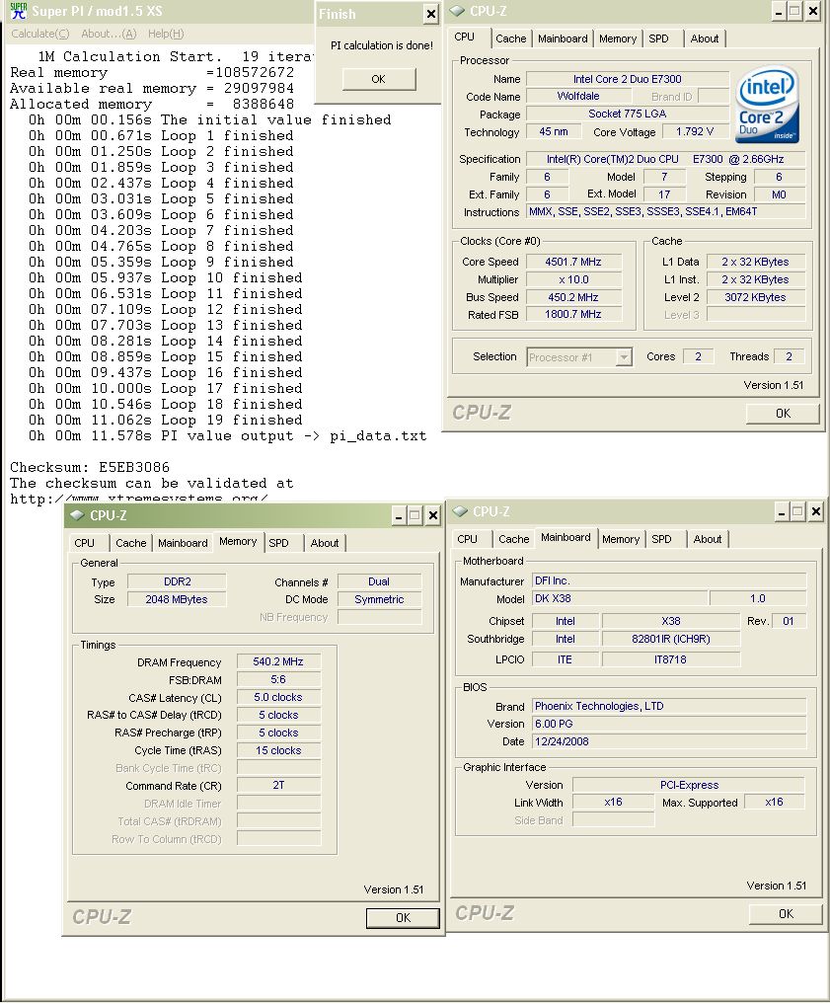Open the Help menu in Super PI
The image size is (830, 1004).
pyautogui.click(x=166, y=34)
